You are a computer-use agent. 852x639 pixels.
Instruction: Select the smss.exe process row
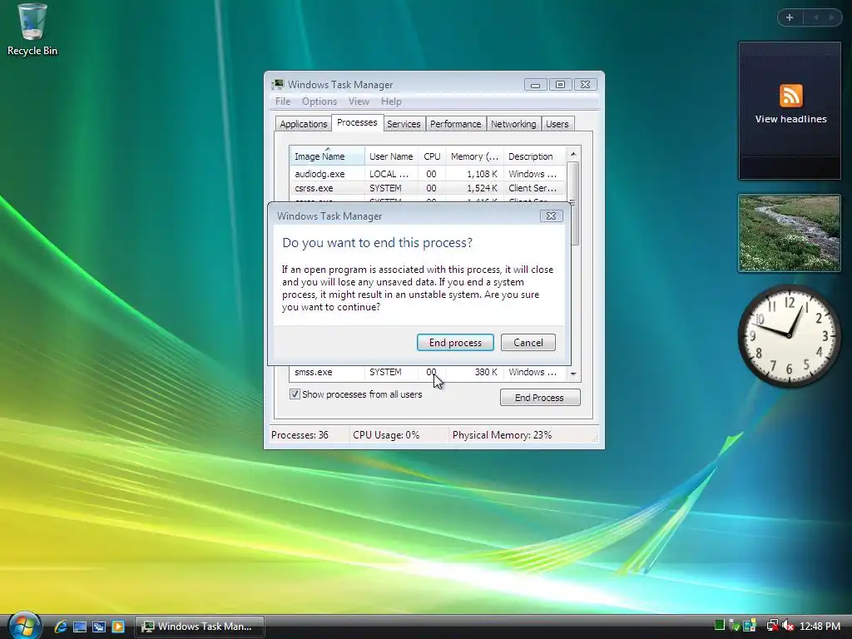(x=428, y=372)
